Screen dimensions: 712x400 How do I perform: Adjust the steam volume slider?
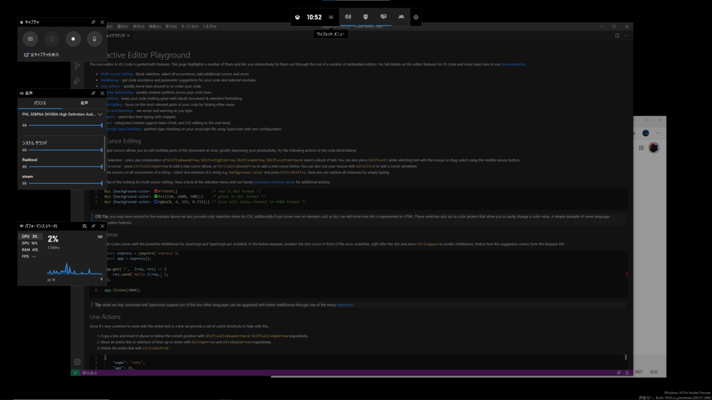(x=65, y=183)
